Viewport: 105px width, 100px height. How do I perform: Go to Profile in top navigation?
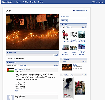pos(25,2)
